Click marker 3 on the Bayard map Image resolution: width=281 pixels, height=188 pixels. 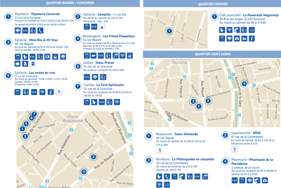pyautogui.click(x=94, y=157)
